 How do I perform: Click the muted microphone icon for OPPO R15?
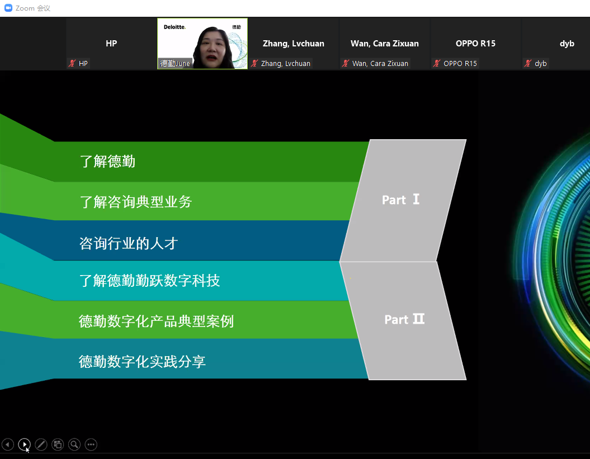[x=437, y=64]
